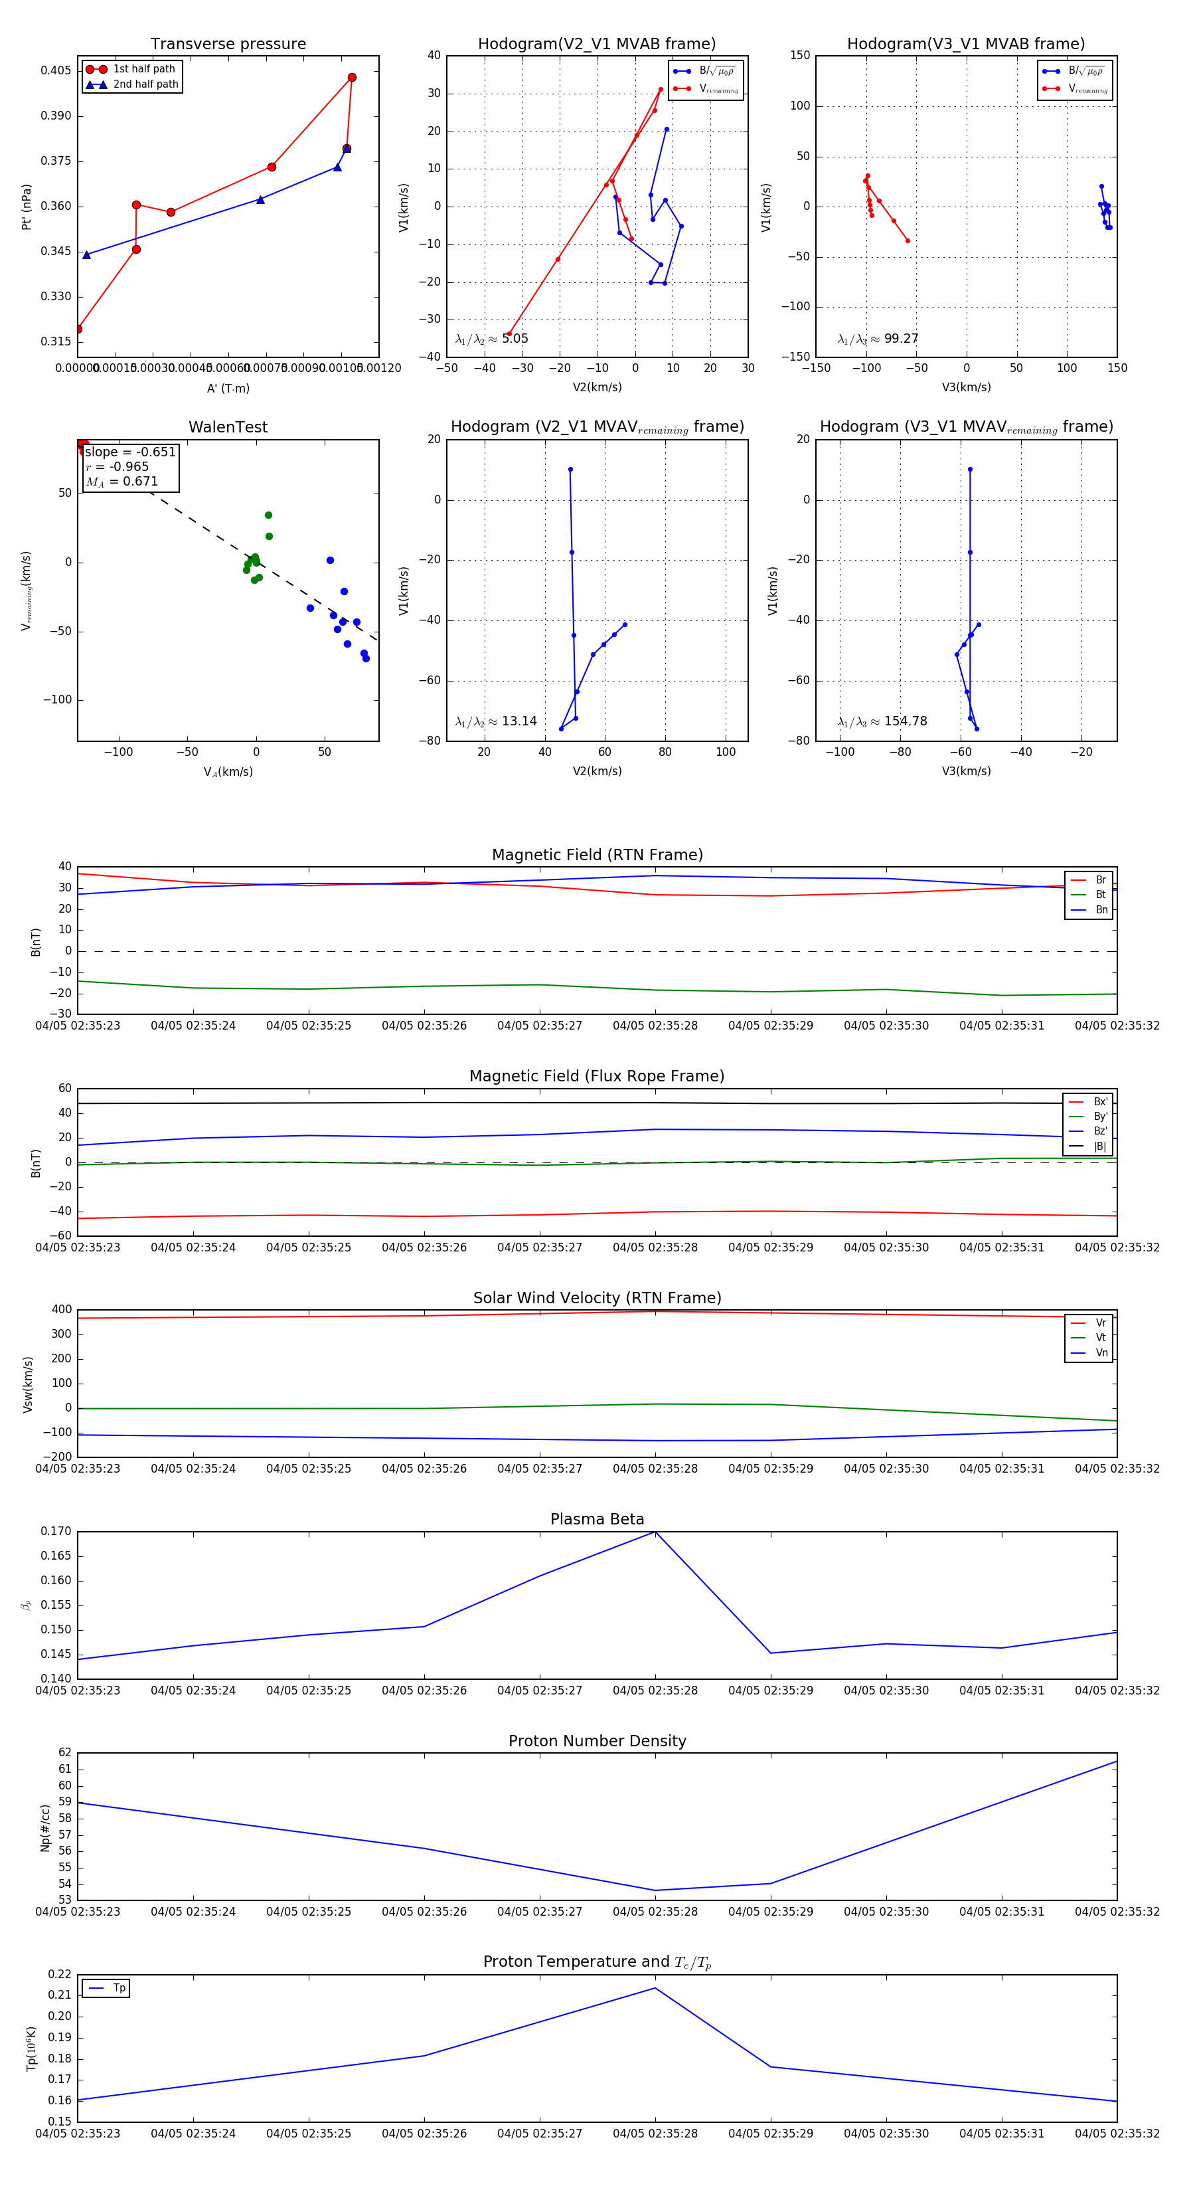The image size is (1195, 2192).
Task: Click the λ1/λ3 ≈ 99.27 annotation
Action: (878, 339)
